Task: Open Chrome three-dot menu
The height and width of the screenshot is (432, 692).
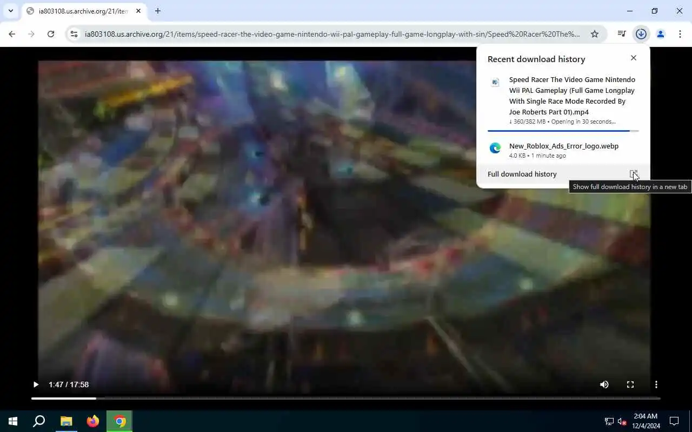Action: [x=680, y=34]
